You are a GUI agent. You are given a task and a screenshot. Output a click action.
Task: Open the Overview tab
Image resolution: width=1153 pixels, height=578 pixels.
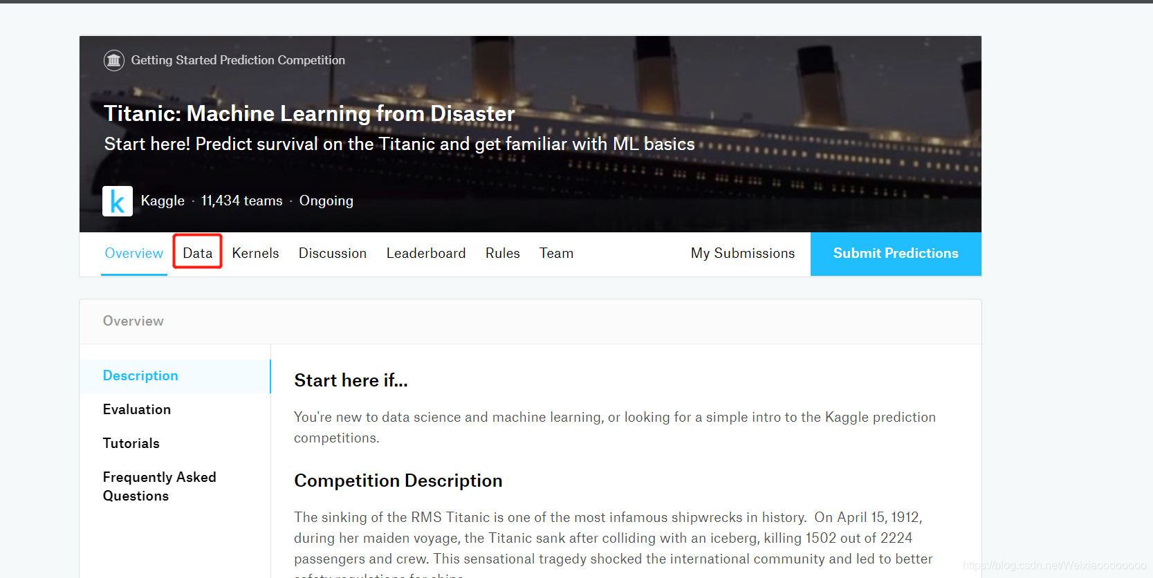click(x=134, y=253)
